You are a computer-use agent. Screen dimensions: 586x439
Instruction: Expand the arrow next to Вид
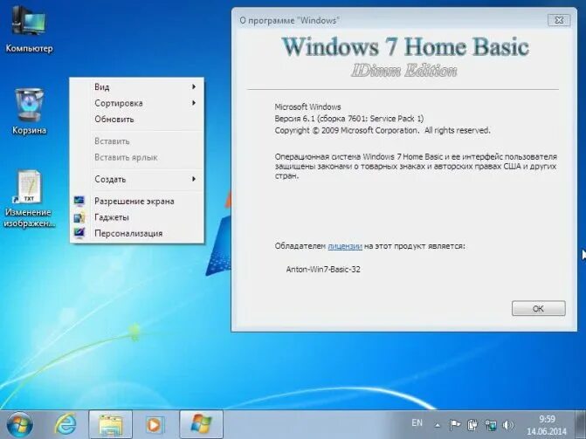194,86
